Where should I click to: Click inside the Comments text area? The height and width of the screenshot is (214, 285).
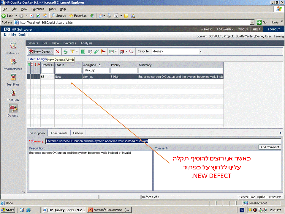pyautogui.click(x=217, y=171)
